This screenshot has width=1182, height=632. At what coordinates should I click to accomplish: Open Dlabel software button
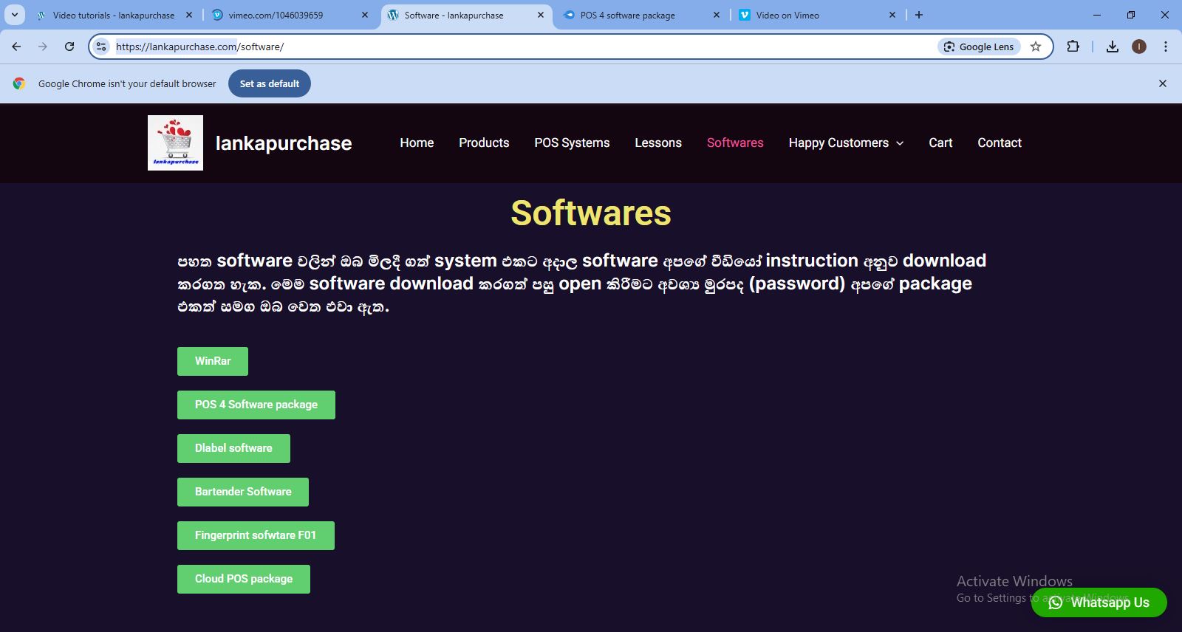tap(233, 448)
